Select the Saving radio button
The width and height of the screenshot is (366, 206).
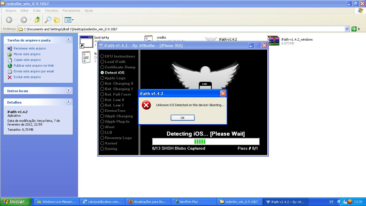coord(102,149)
